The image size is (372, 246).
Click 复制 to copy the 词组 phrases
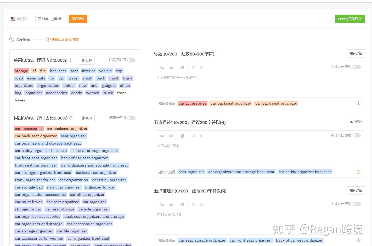pos(87,118)
